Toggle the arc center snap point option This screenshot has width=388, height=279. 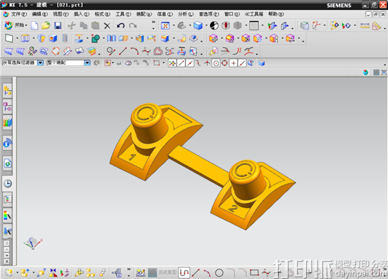coord(216,63)
